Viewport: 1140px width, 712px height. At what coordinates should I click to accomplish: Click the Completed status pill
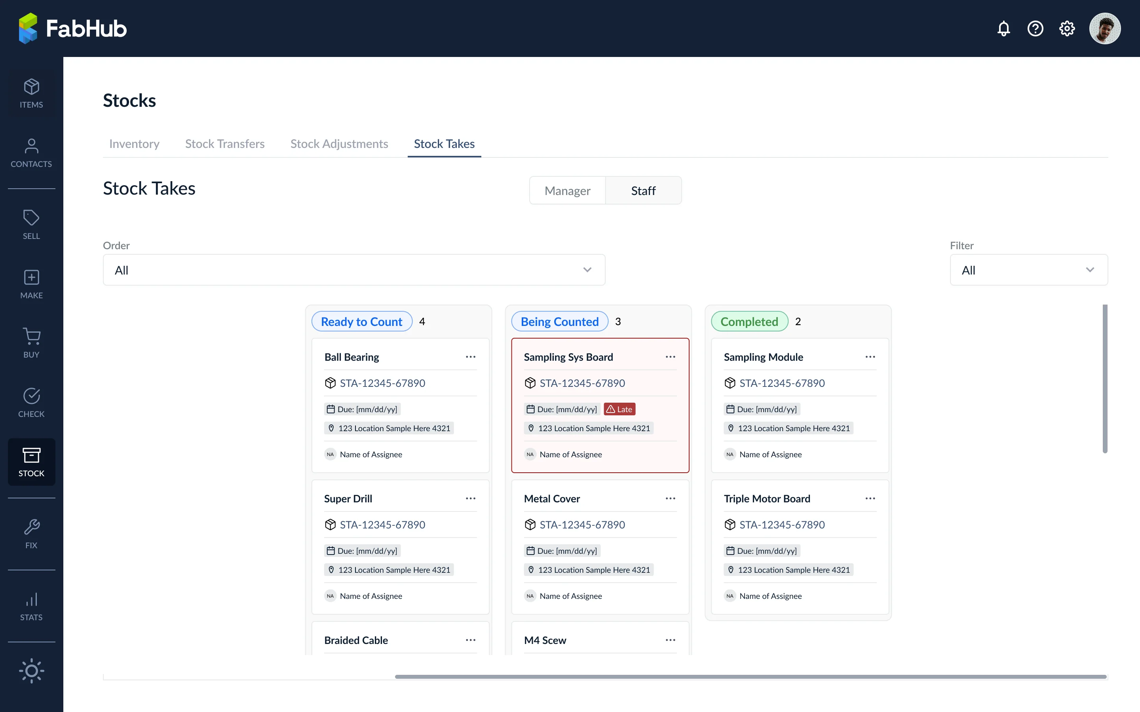tap(749, 321)
